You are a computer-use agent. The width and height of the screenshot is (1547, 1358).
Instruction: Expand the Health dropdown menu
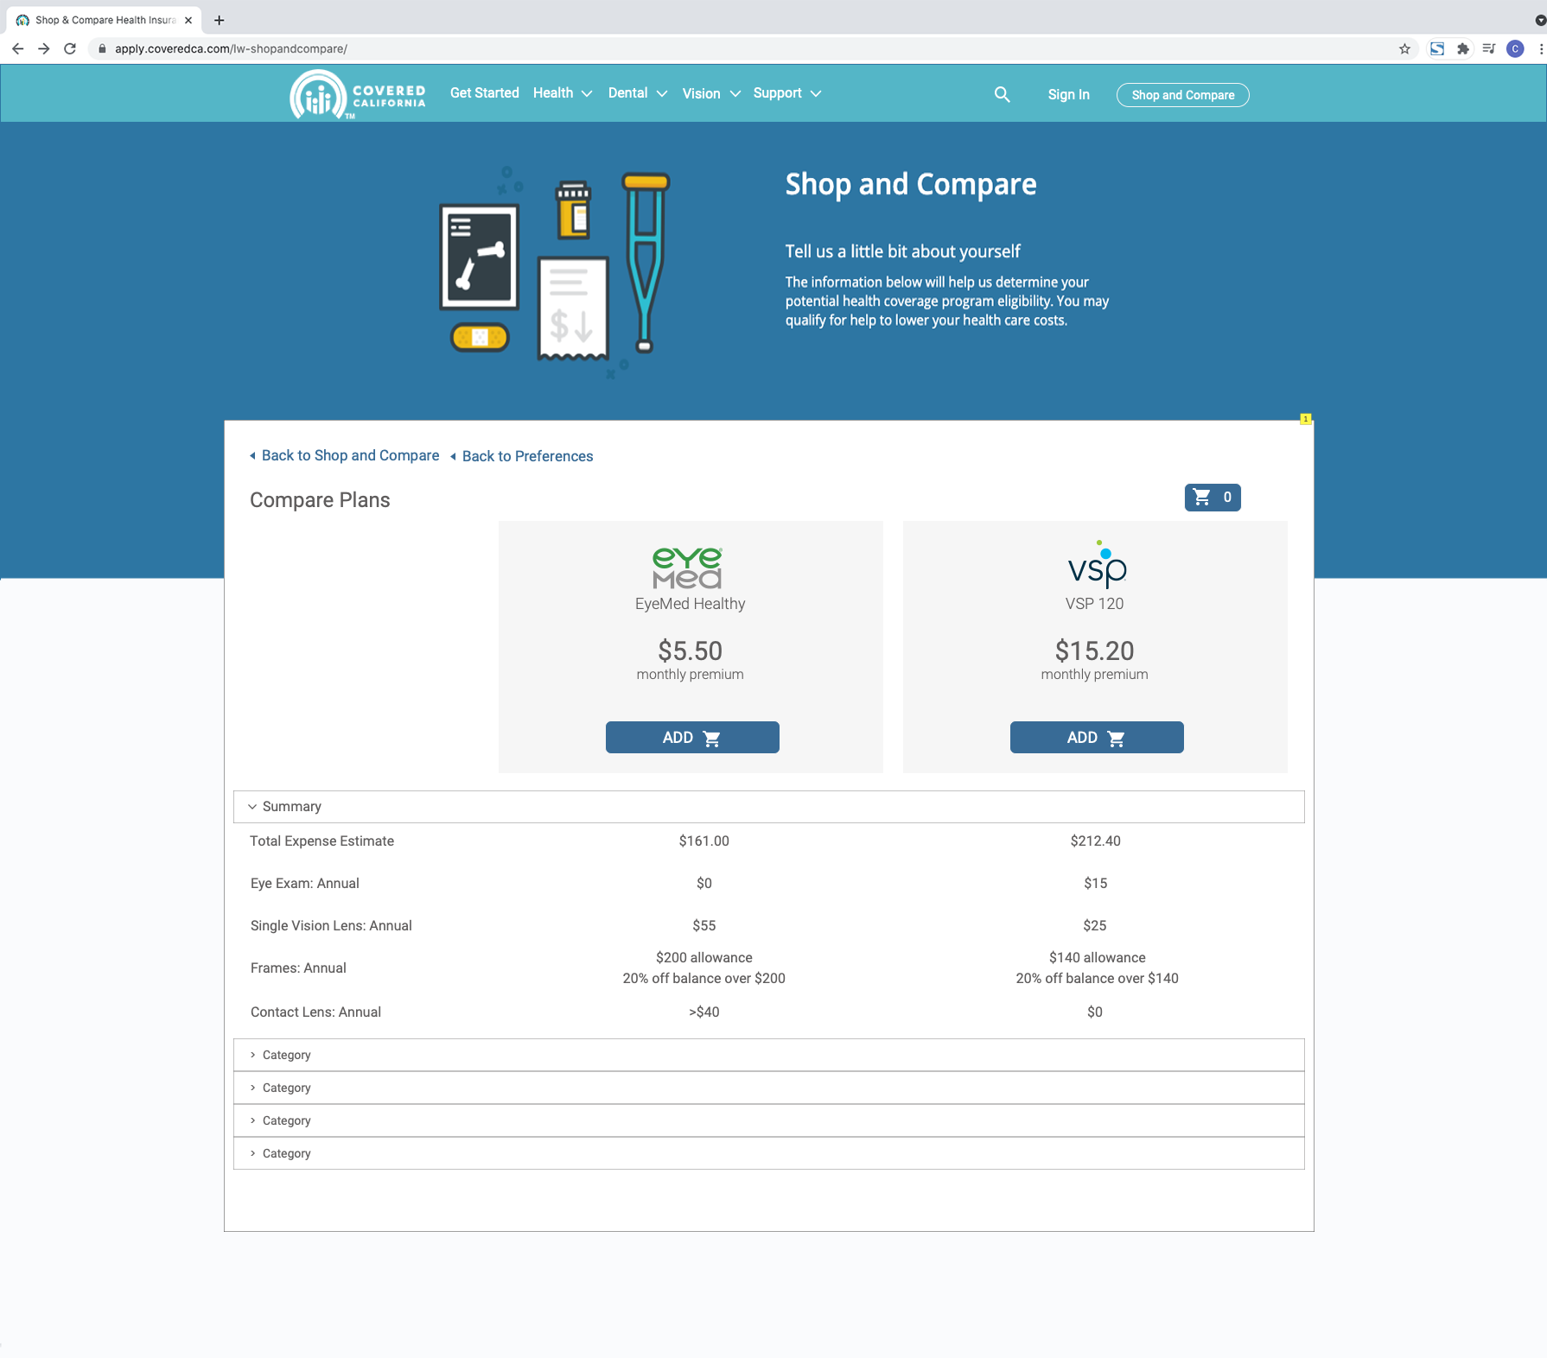562,93
